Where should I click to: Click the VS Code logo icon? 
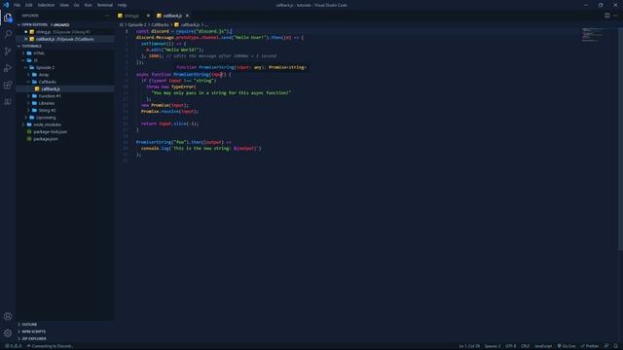click(6, 5)
